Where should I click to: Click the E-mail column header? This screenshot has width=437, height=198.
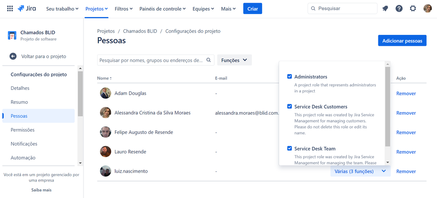click(221, 79)
